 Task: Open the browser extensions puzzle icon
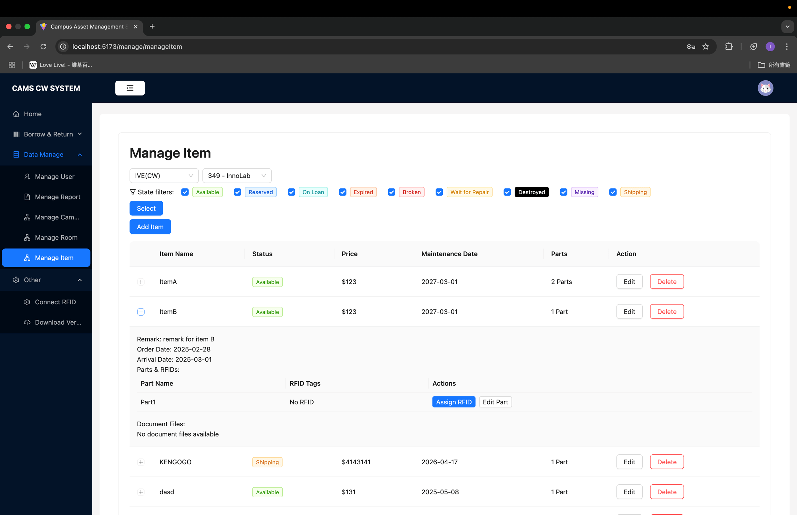(x=729, y=46)
